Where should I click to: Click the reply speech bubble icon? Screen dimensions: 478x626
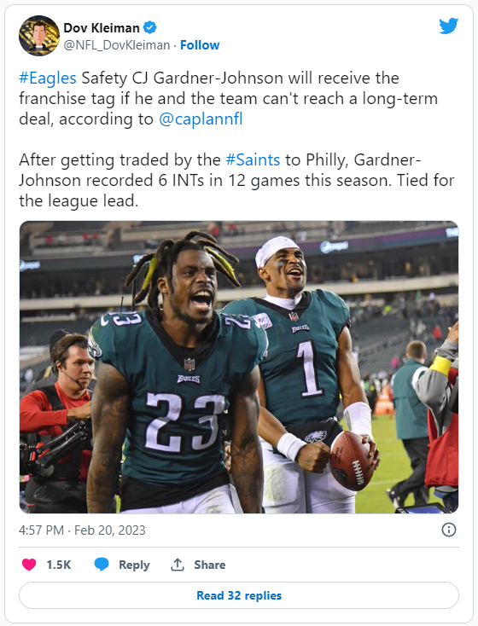102,565
